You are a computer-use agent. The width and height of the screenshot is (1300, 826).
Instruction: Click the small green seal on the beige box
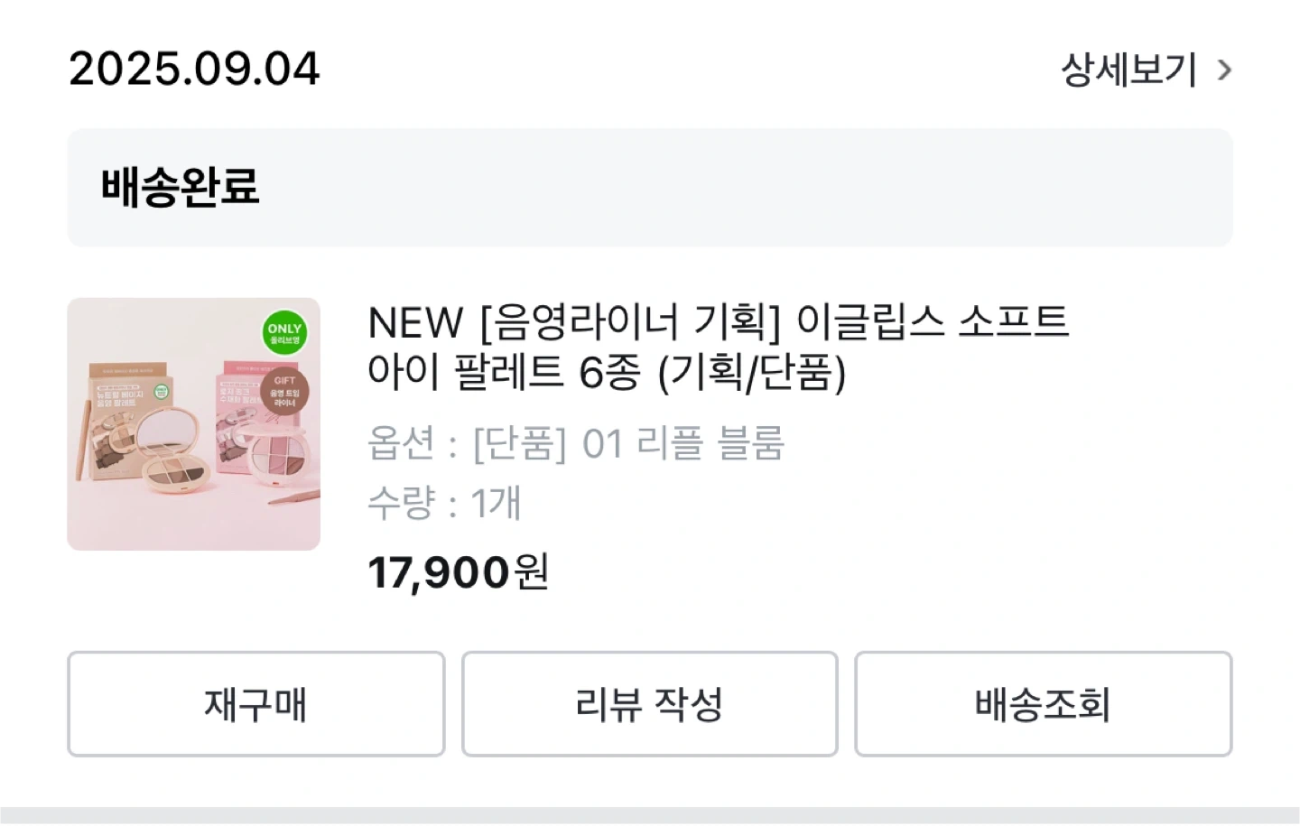161,393
